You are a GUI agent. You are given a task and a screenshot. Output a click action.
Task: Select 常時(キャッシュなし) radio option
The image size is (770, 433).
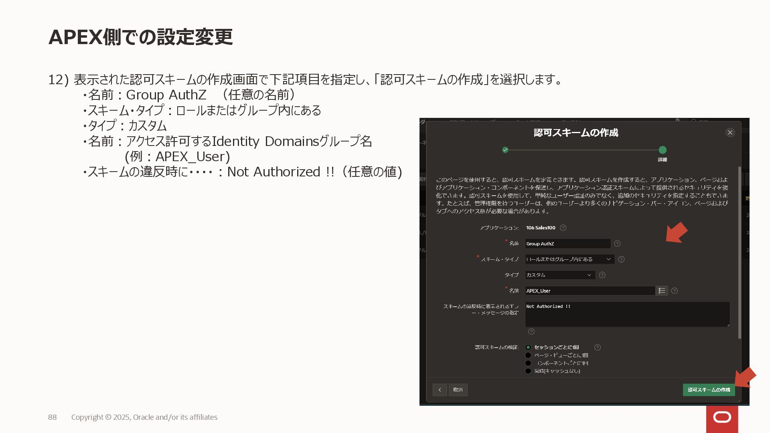tap(528, 371)
